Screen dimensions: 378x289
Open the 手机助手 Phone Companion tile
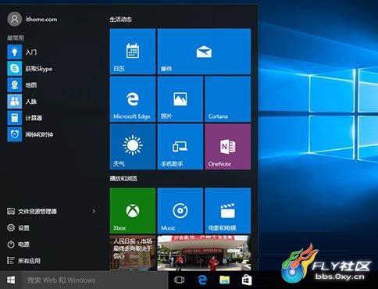[x=180, y=147]
